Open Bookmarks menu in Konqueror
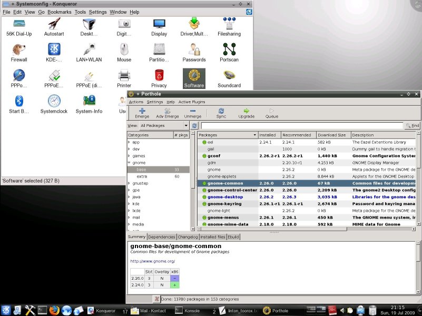The width and height of the screenshot is (422, 316). (60, 12)
